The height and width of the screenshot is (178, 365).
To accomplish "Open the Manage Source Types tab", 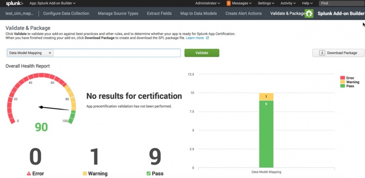I will point(118,14).
